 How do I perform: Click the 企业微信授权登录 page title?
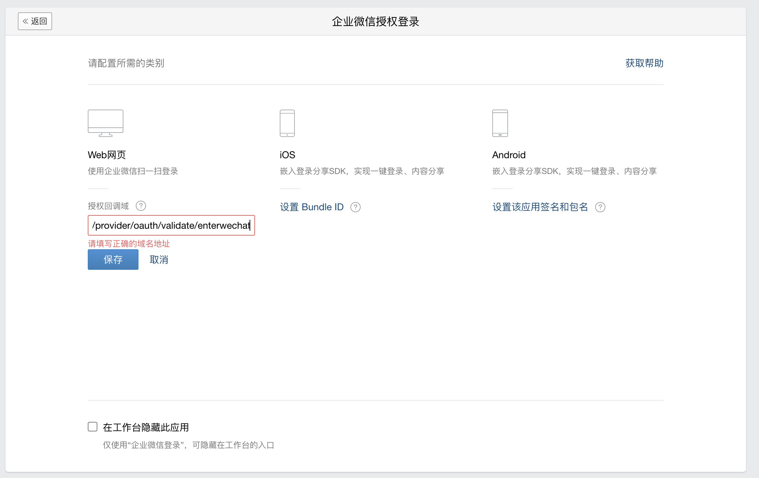(375, 22)
